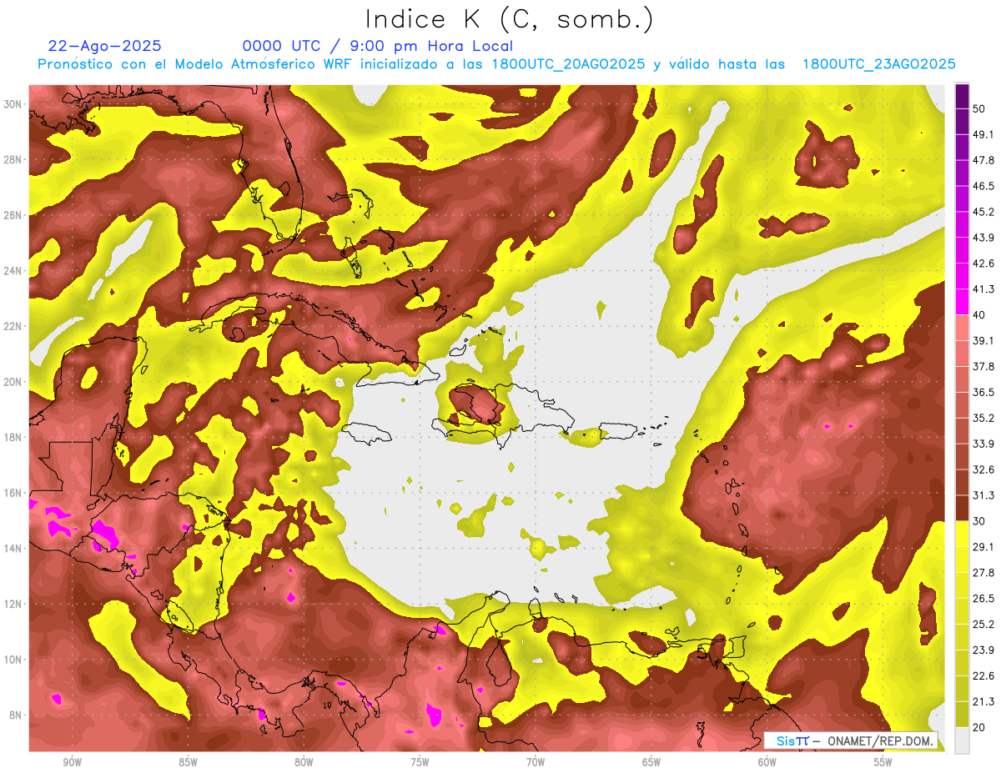Select the color bar value "37.8"
The width and height of the screenshot is (1001, 773).
pos(983,366)
